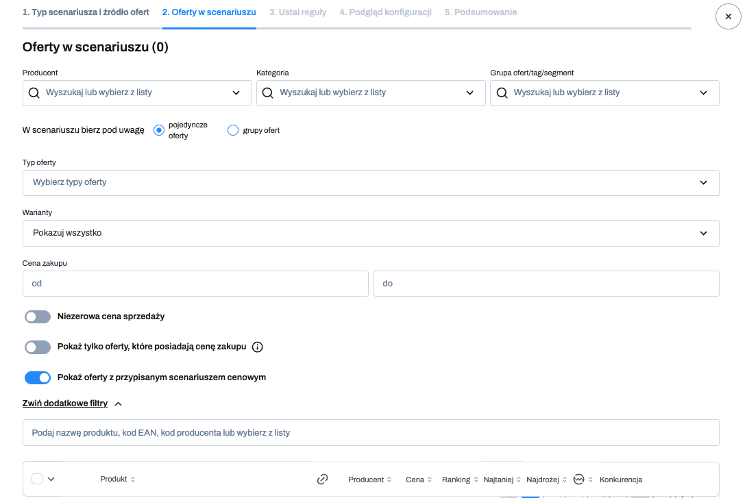Click the Kategoria search input
The image size is (747, 498).
point(371,93)
